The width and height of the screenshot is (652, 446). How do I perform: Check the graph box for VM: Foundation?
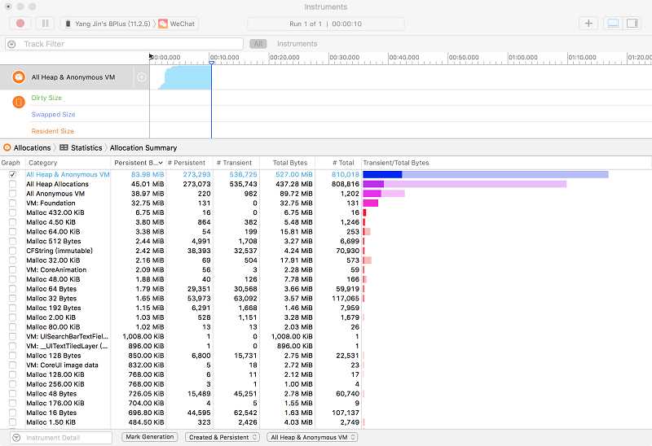[x=12, y=203]
